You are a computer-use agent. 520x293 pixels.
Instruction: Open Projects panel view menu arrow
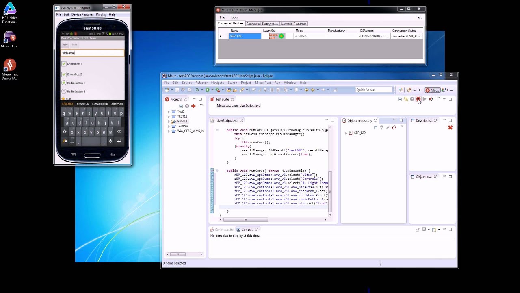pyautogui.click(x=201, y=105)
